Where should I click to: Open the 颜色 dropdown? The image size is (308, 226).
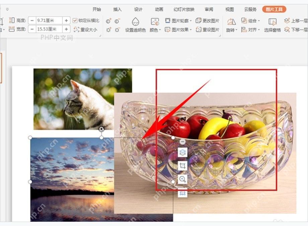(155, 25)
